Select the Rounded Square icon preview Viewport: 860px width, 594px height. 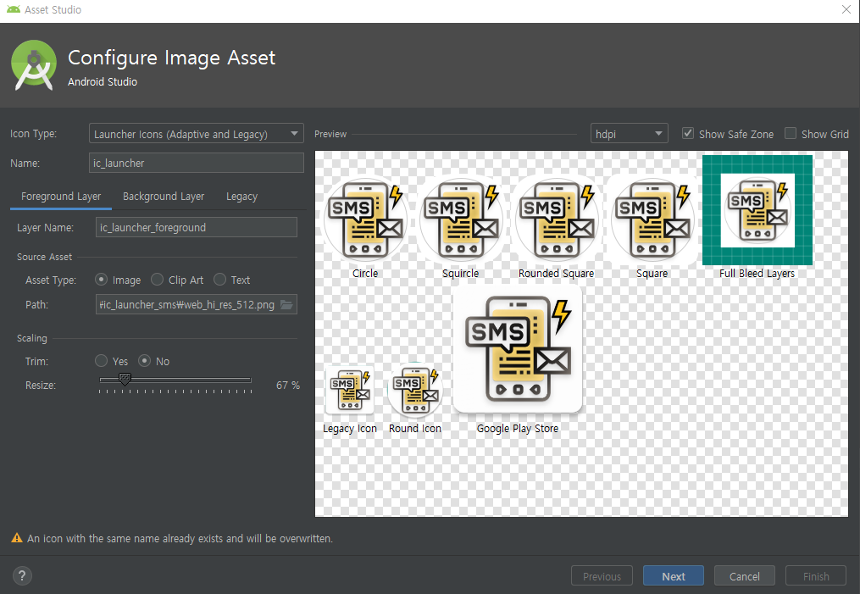coord(556,219)
